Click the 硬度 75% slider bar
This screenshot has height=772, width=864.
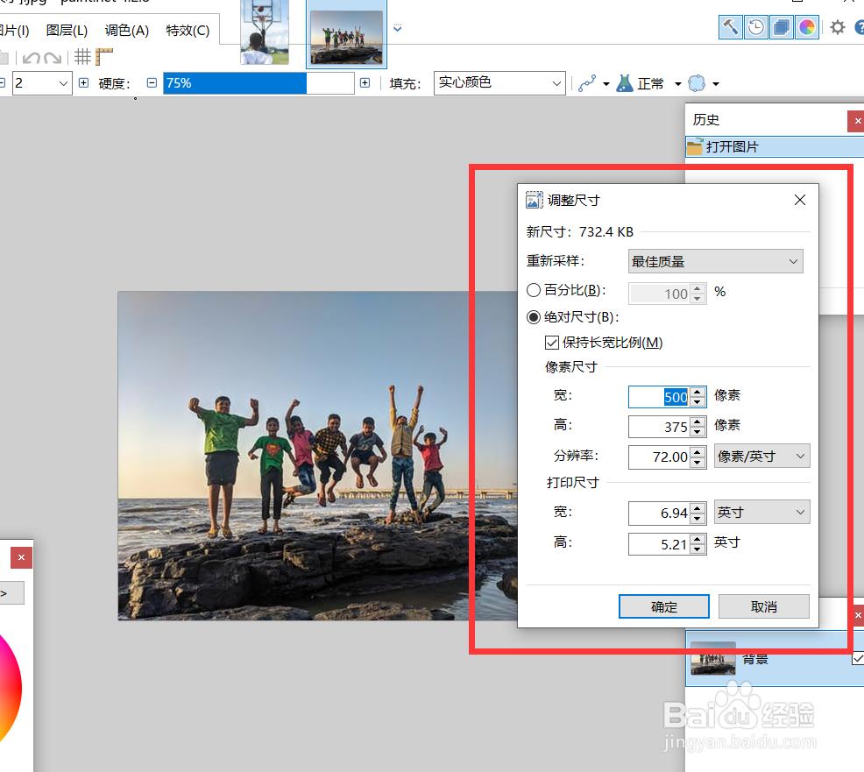(258, 83)
